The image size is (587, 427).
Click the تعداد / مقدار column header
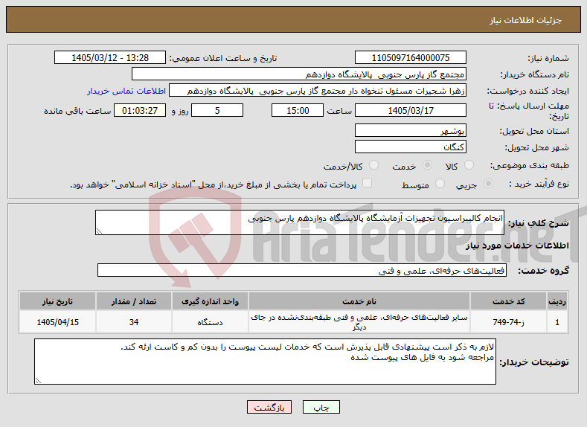point(134,301)
